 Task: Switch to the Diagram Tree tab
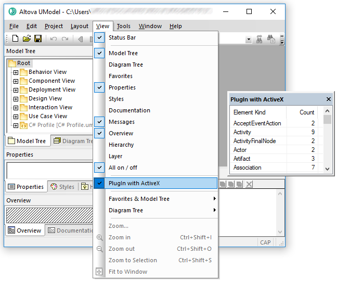coord(73,141)
